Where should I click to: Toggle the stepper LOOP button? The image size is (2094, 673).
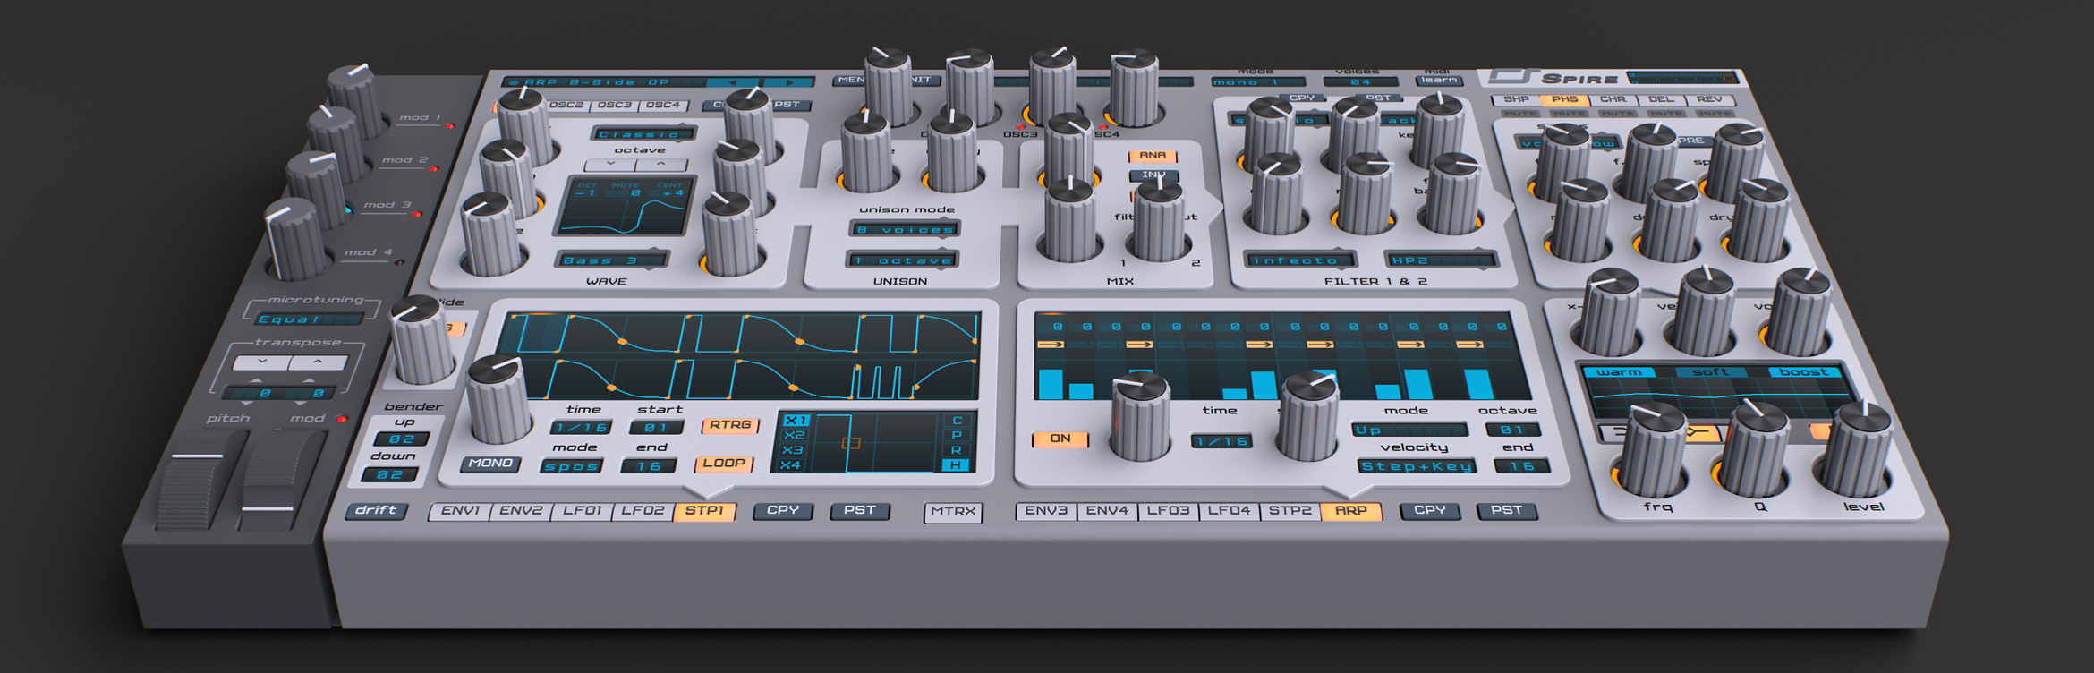[723, 464]
